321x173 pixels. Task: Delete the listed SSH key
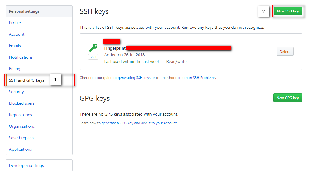[285, 52]
